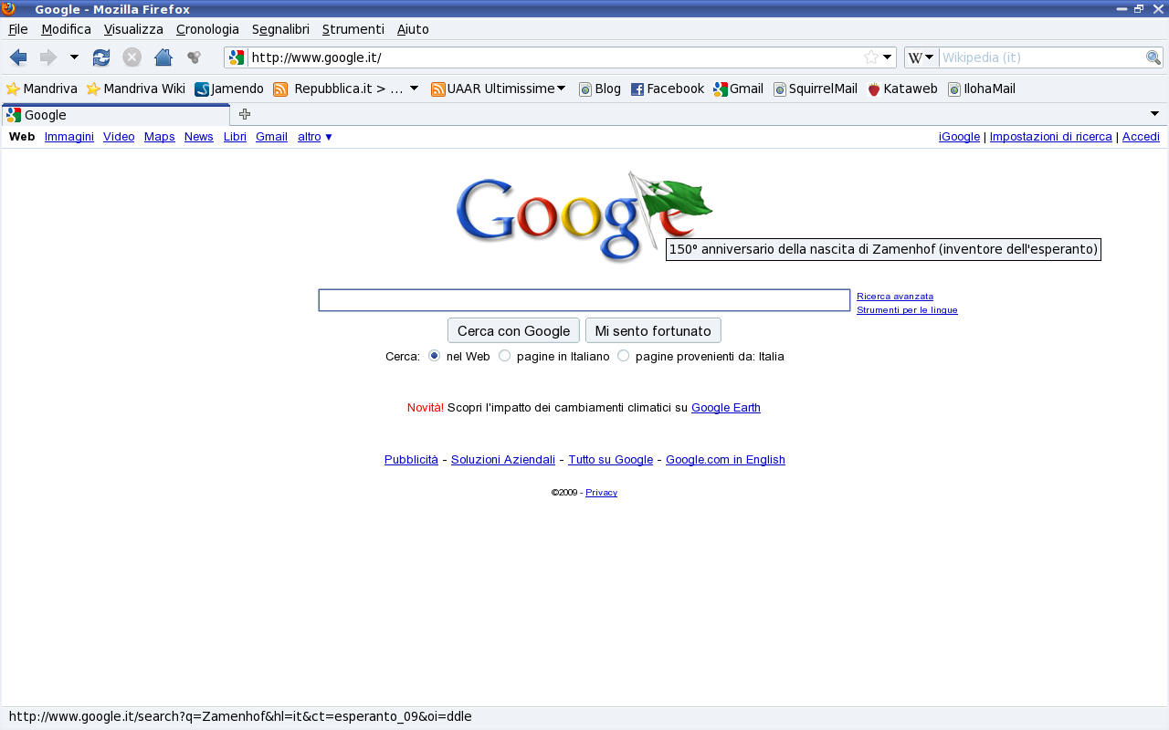This screenshot has height=730, width=1169.
Task: Open the SquirrelMail bookmark
Action: tap(816, 89)
